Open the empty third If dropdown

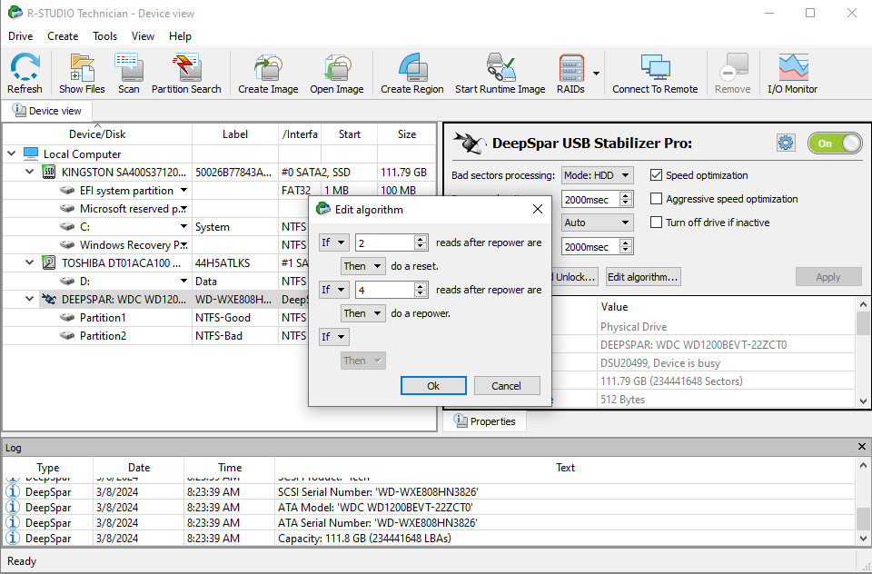[x=333, y=337]
